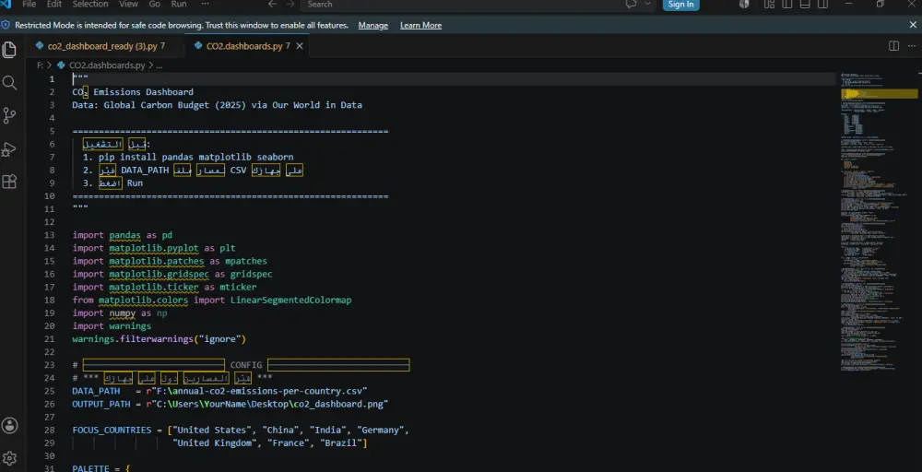Close the Restricted Mode banner

[913, 25]
